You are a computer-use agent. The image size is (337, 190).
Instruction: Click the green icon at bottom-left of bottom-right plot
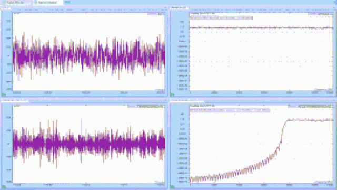pos(172,186)
